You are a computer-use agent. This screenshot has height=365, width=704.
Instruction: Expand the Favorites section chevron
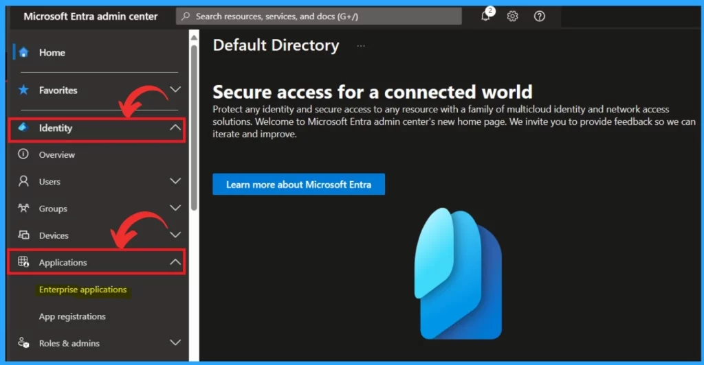click(175, 90)
